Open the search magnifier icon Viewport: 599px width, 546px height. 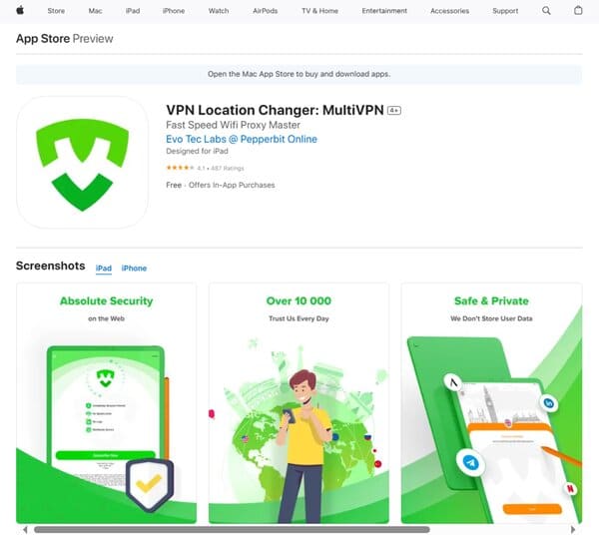(546, 11)
